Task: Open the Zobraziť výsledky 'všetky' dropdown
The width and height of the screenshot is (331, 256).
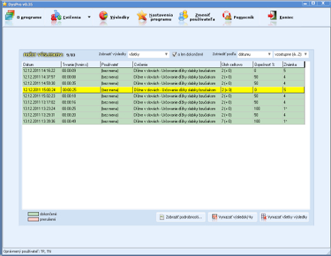Action: (x=149, y=54)
